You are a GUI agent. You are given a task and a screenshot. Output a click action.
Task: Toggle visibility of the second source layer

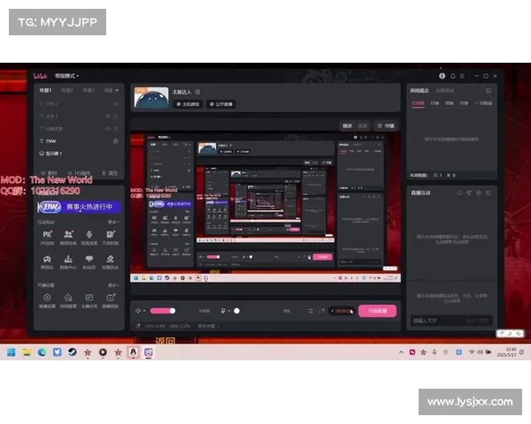(116, 116)
